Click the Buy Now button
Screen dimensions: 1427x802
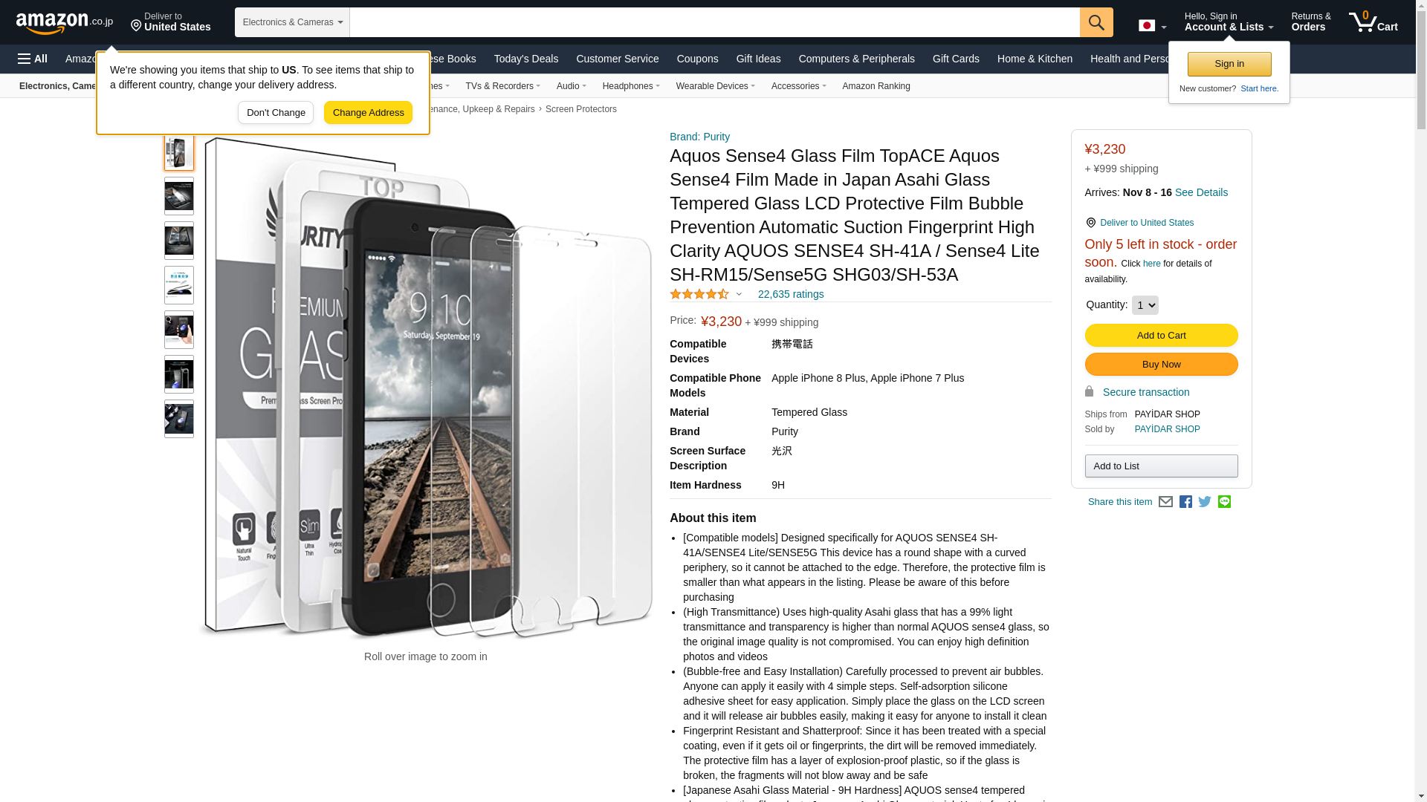pos(1161,365)
